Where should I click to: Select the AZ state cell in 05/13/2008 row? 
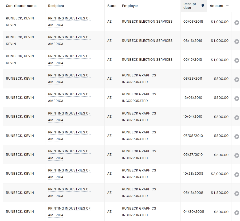pos(109,193)
